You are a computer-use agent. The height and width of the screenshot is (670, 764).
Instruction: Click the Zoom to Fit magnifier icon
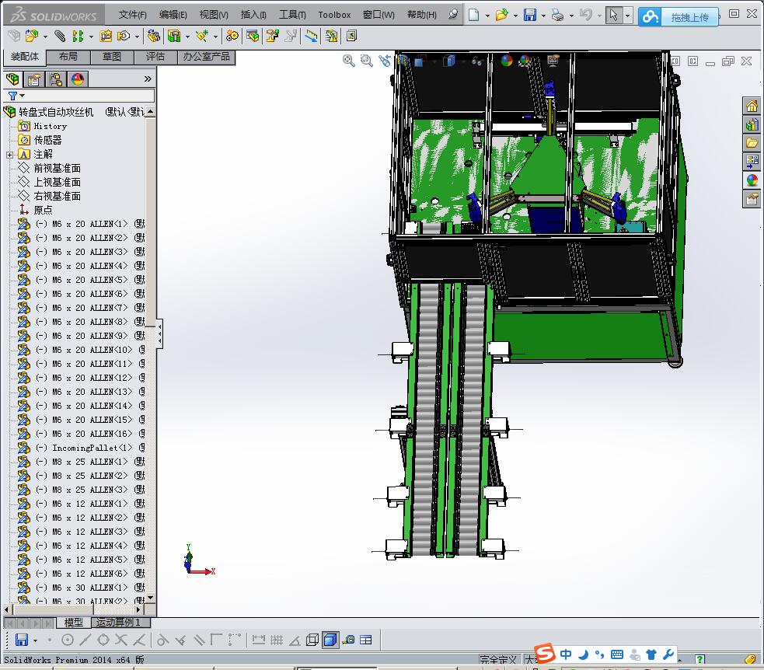[349, 61]
